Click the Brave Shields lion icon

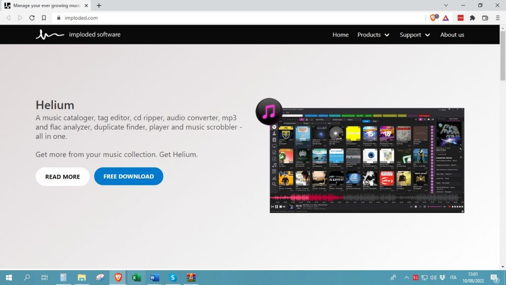(434, 18)
